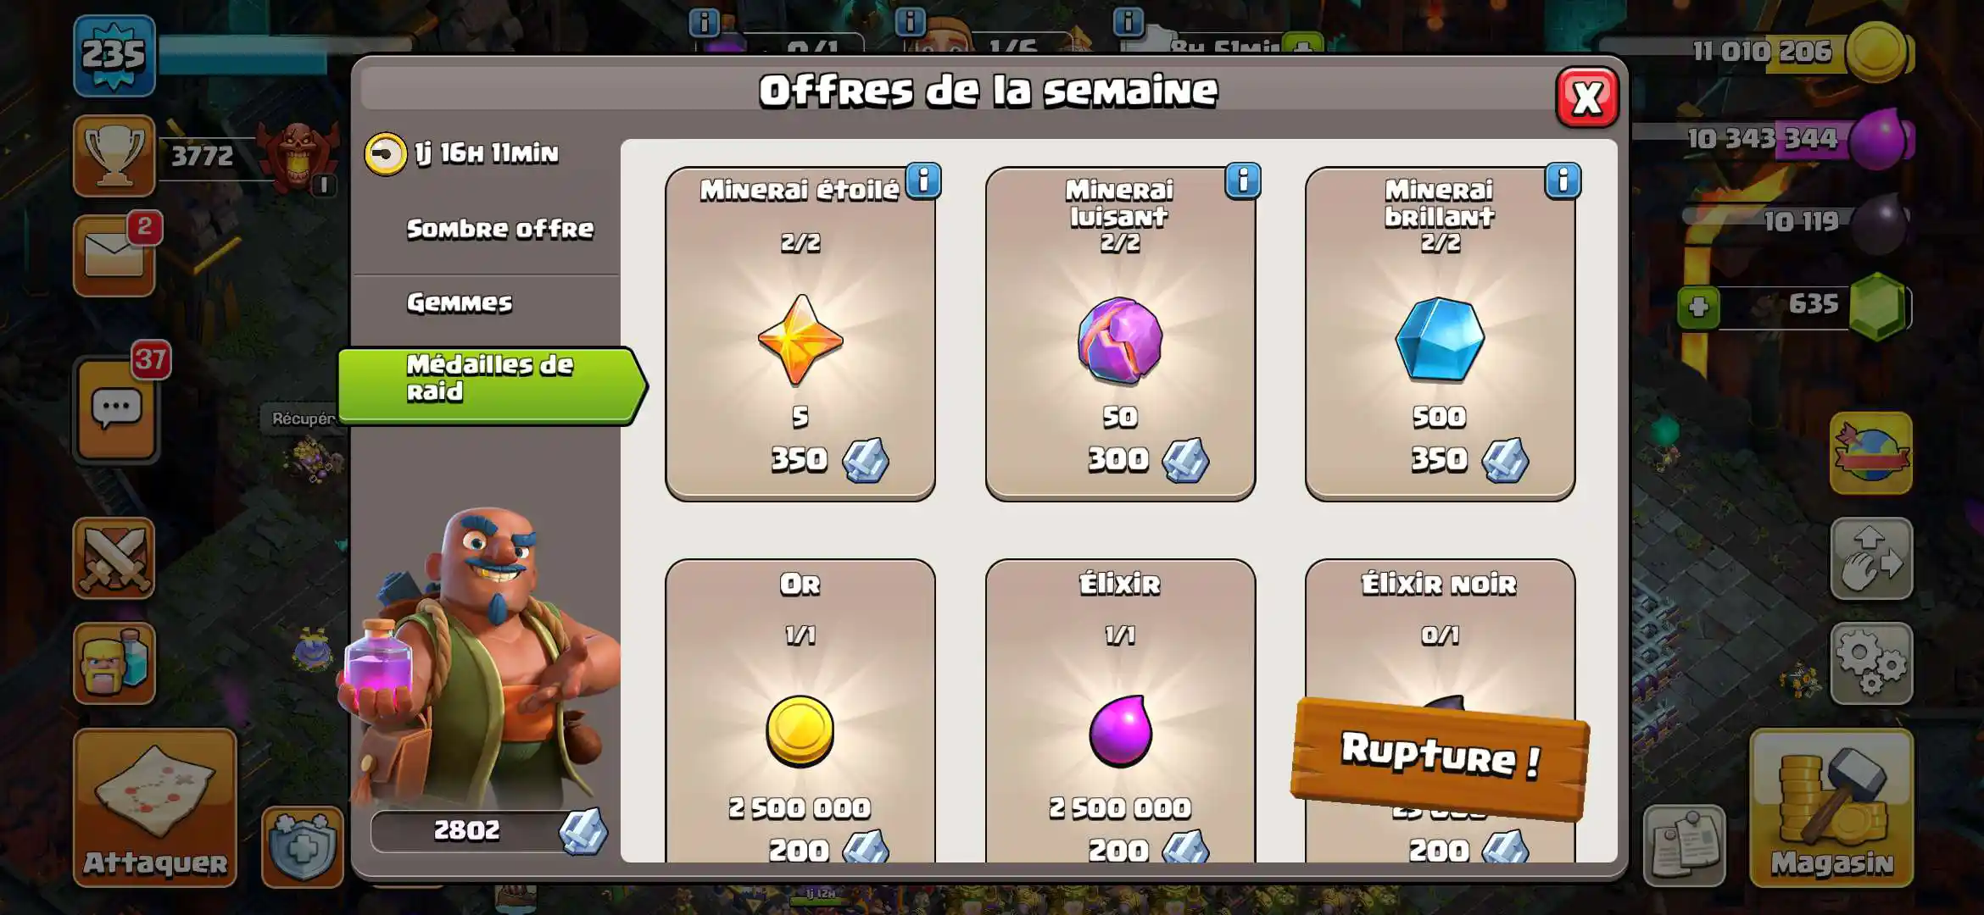Image resolution: width=1984 pixels, height=915 pixels.
Task: Open the mailbox envelope icon
Action: (x=114, y=256)
